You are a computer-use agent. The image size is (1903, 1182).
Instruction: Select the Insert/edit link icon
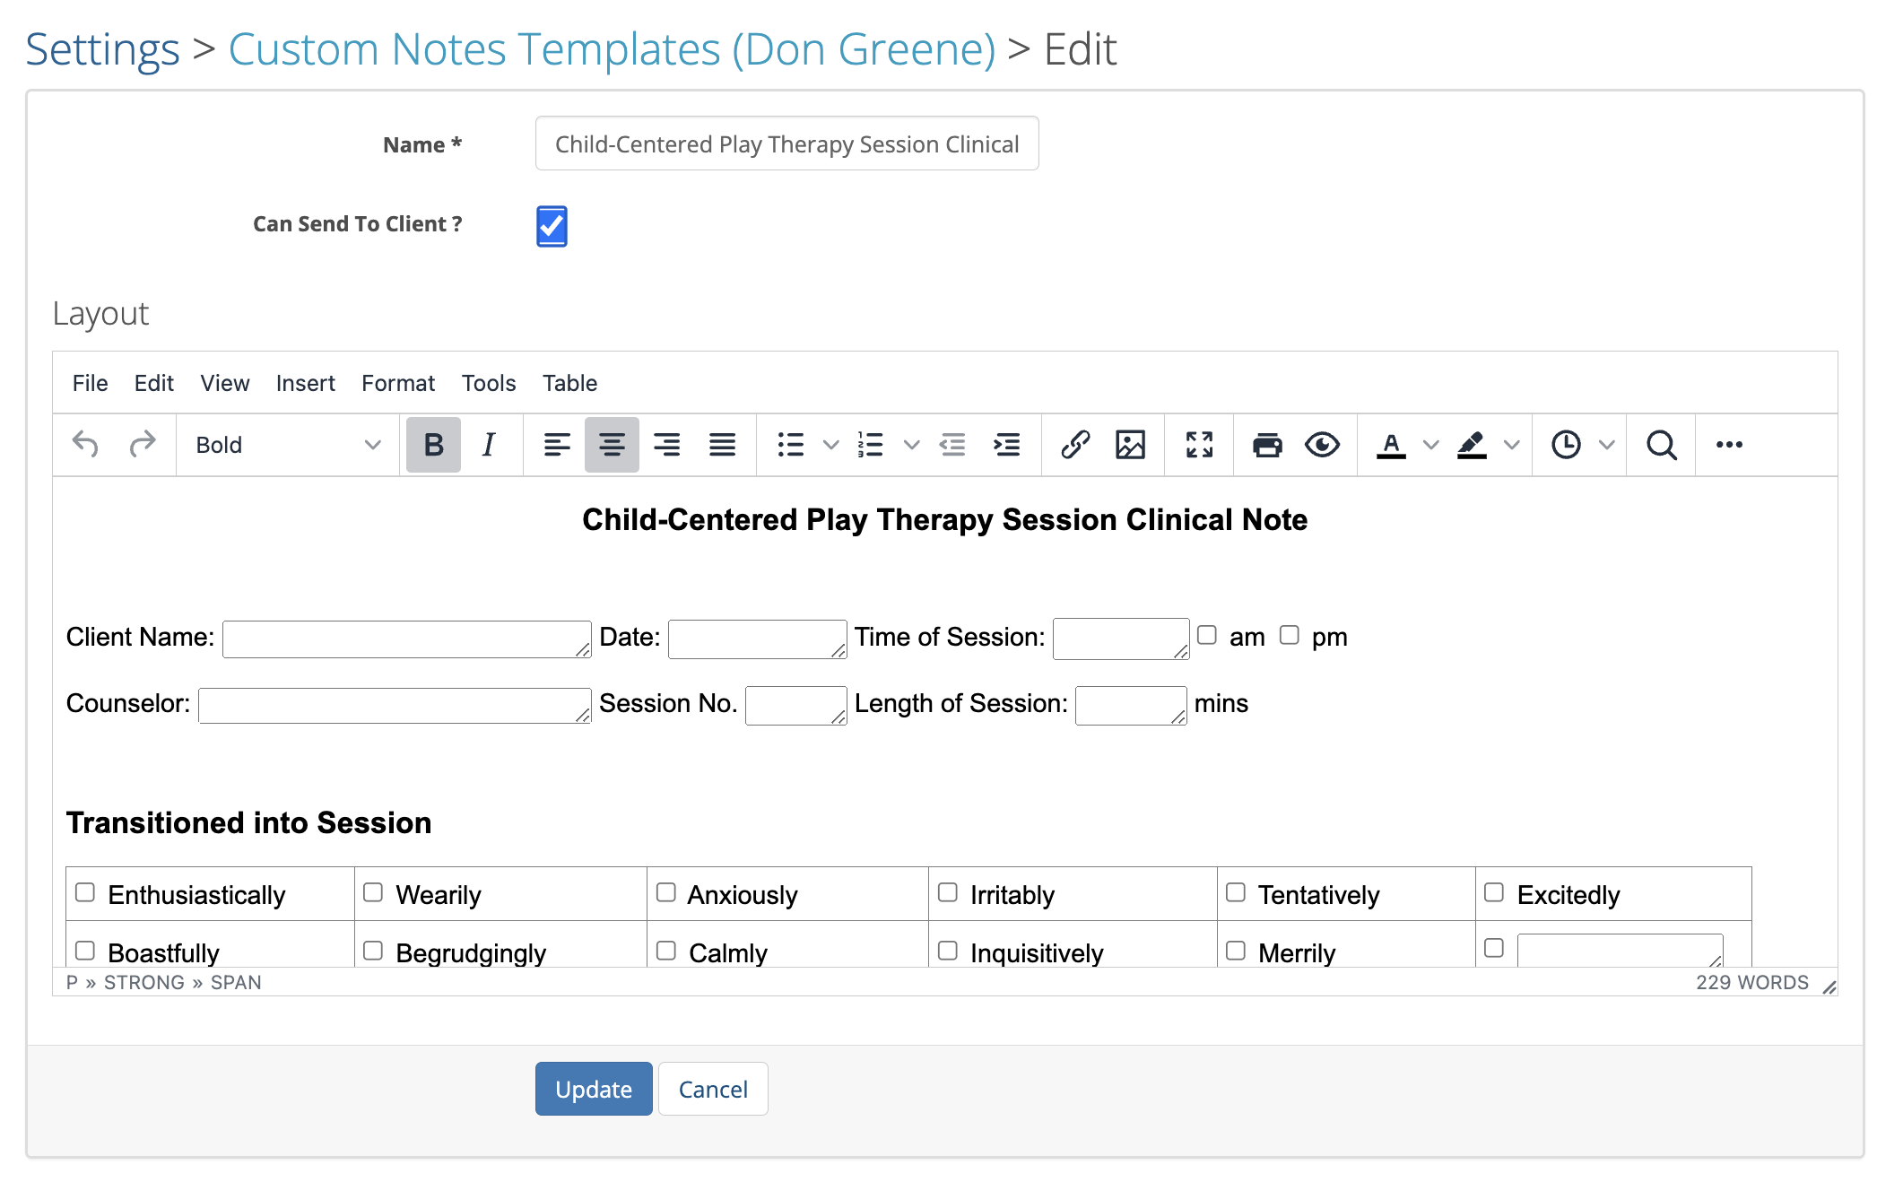1076,444
